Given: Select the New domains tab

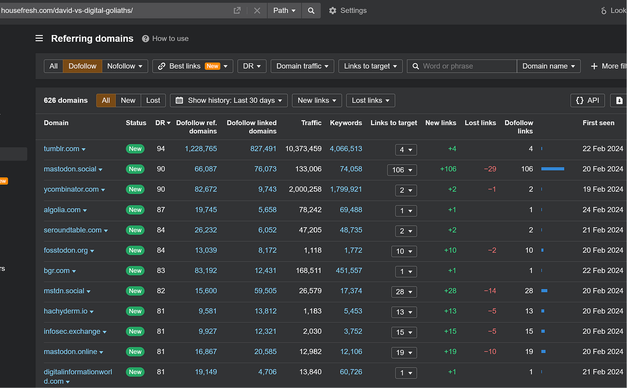Looking at the screenshot, I should [x=128, y=100].
